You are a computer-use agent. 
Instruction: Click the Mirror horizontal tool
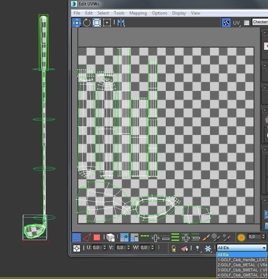(121, 23)
